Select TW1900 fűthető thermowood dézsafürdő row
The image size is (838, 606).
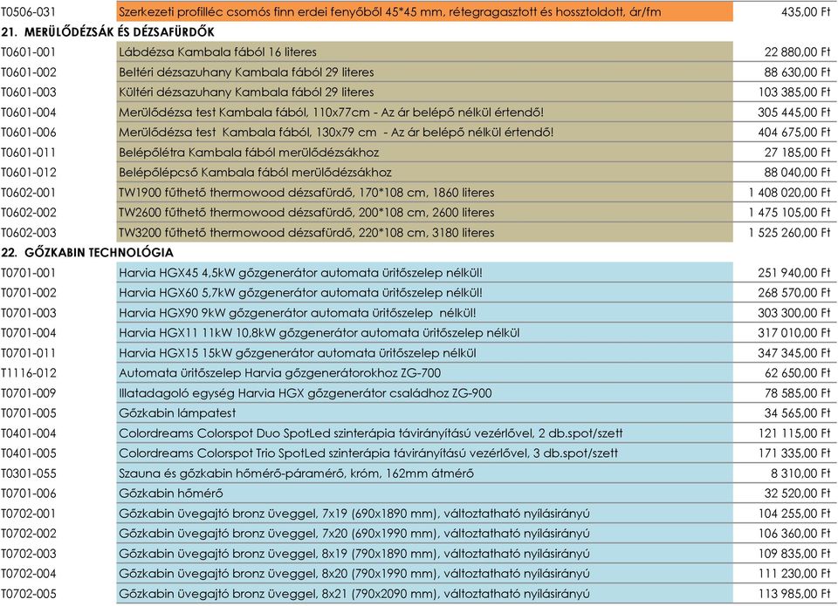pos(425,192)
